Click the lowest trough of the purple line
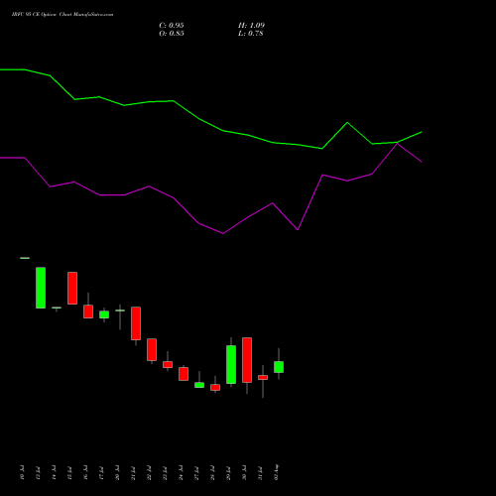This screenshot has width=496, height=496. point(223,233)
